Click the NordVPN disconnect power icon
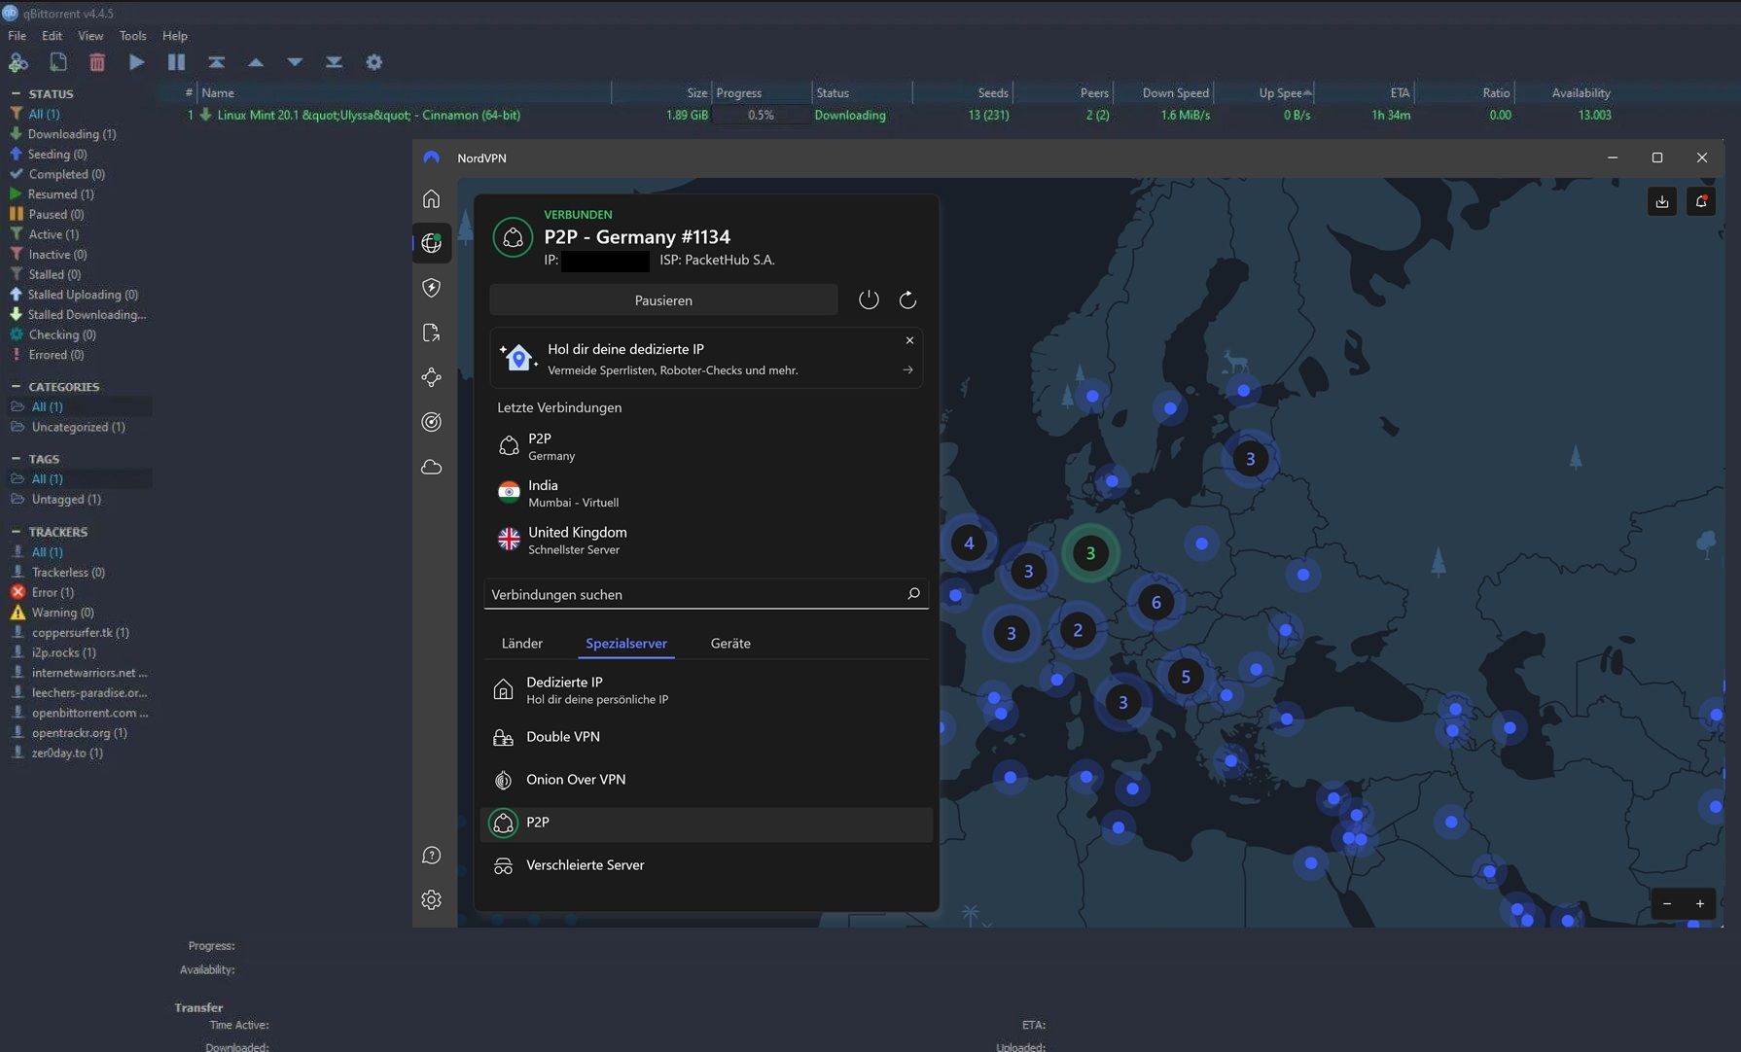 point(869,299)
